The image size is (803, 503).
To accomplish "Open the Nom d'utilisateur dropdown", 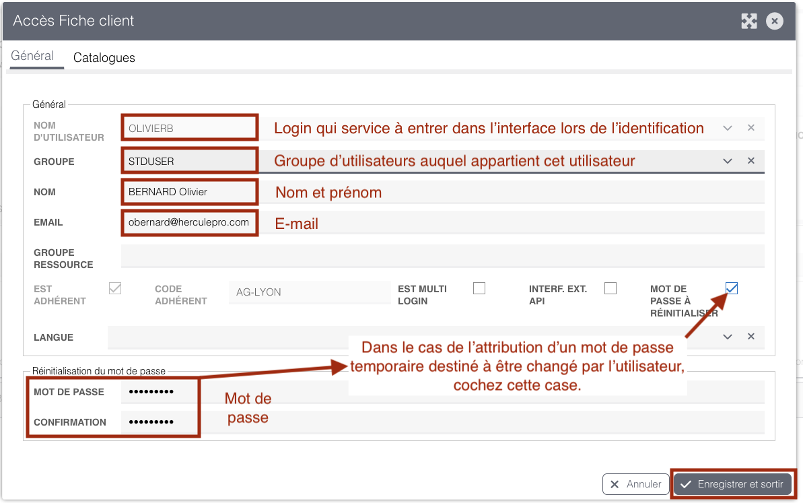I will coord(727,128).
